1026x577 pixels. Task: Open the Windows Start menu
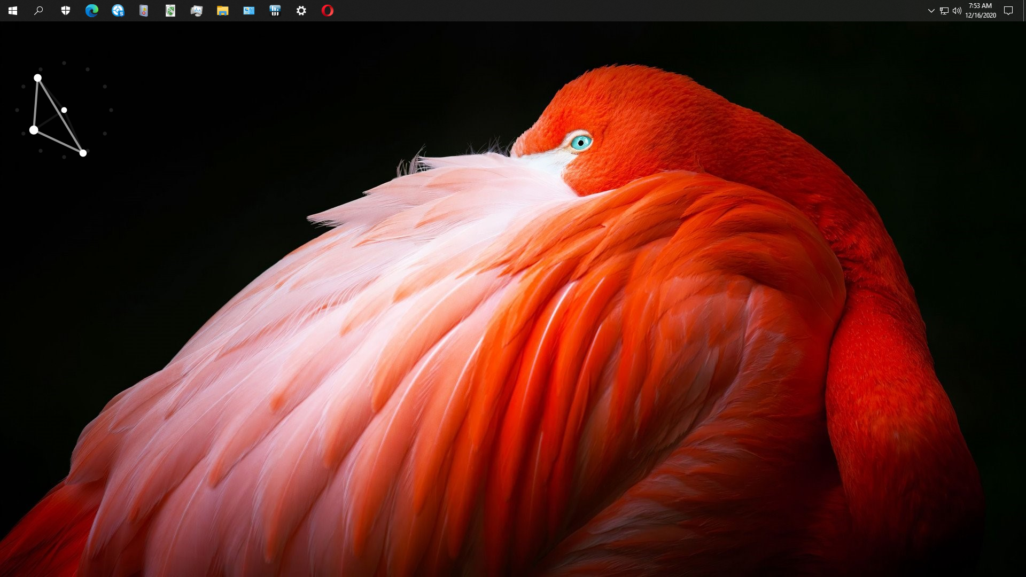[x=13, y=11]
